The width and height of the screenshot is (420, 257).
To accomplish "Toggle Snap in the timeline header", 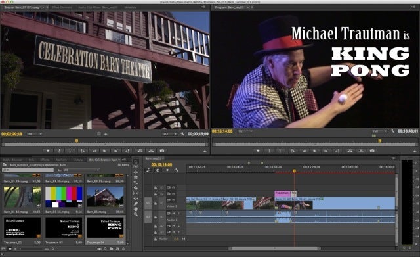I will pos(157,170).
